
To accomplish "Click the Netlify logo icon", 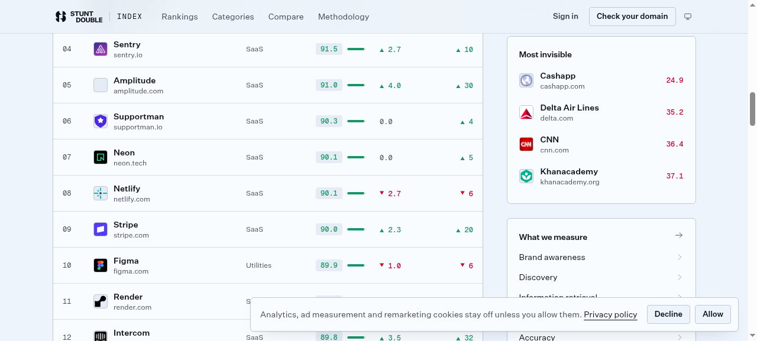I will [101, 193].
